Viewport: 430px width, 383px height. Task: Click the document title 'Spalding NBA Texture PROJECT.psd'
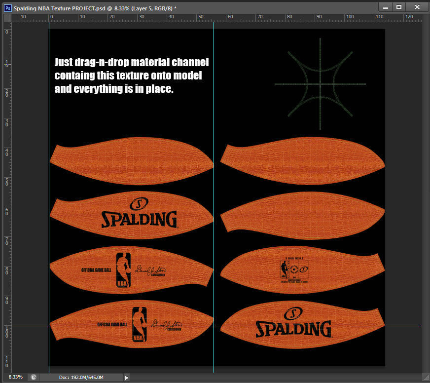tap(60, 8)
